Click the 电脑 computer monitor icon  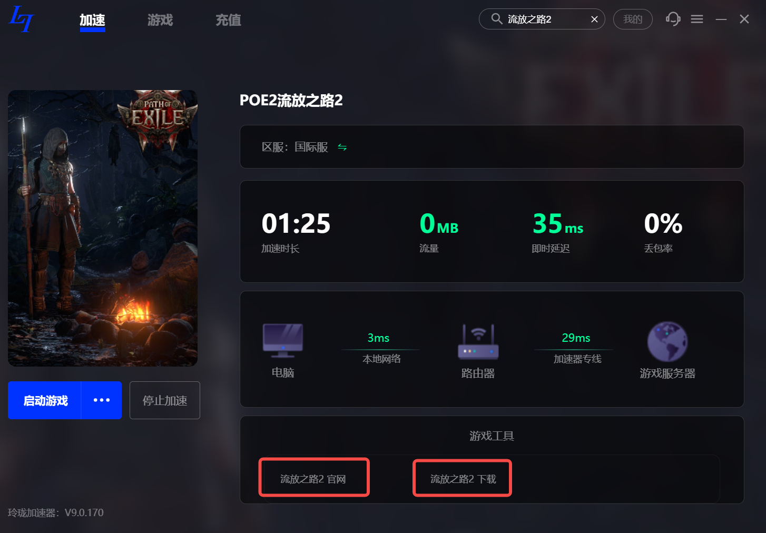coord(283,341)
